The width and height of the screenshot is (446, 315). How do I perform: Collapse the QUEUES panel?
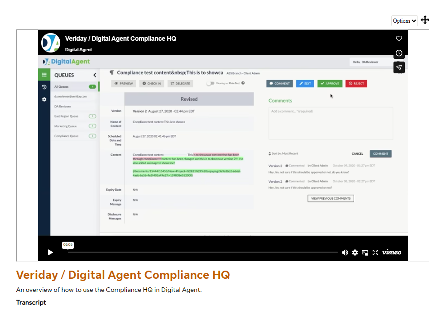click(95, 75)
